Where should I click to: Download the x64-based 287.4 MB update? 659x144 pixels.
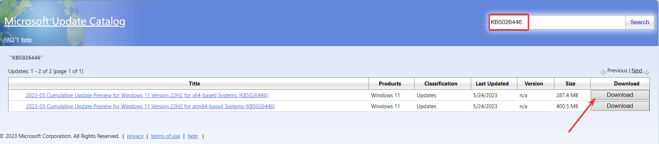coord(620,95)
